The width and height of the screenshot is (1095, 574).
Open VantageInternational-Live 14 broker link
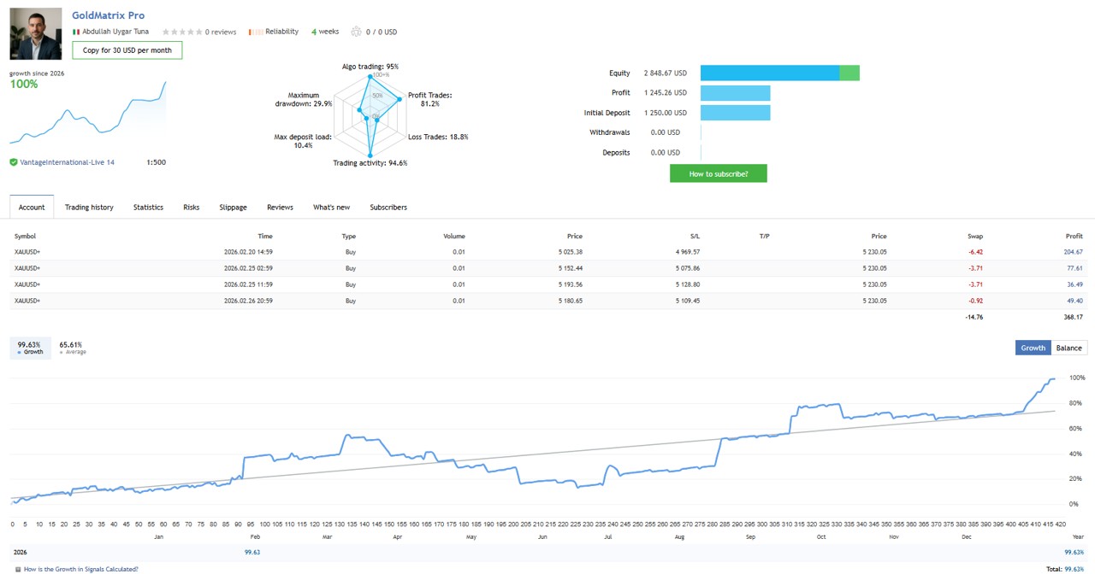coord(68,162)
